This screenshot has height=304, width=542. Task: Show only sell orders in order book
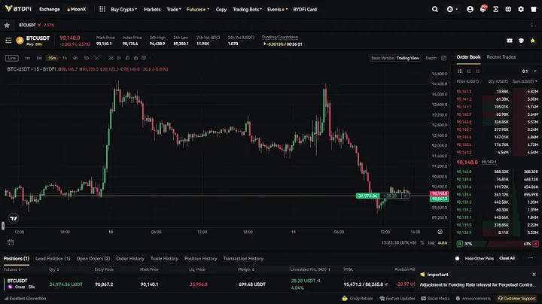point(477,71)
